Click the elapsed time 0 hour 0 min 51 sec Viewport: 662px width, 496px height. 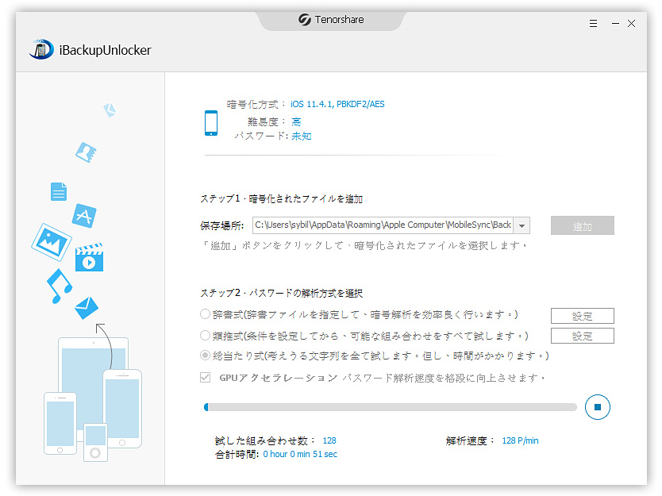click(x=300, y=454)
